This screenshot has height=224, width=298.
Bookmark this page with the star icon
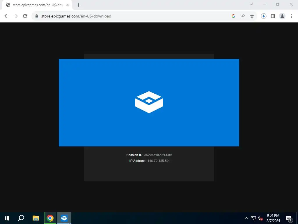252,16
